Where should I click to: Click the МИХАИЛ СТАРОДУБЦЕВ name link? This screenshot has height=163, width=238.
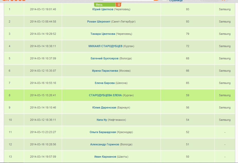click(105, 46)
